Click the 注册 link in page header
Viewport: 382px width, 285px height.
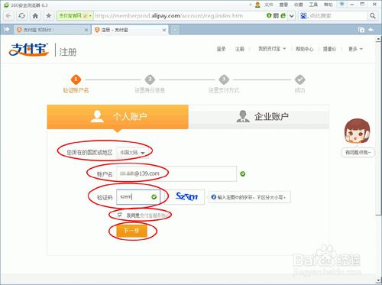239,49
